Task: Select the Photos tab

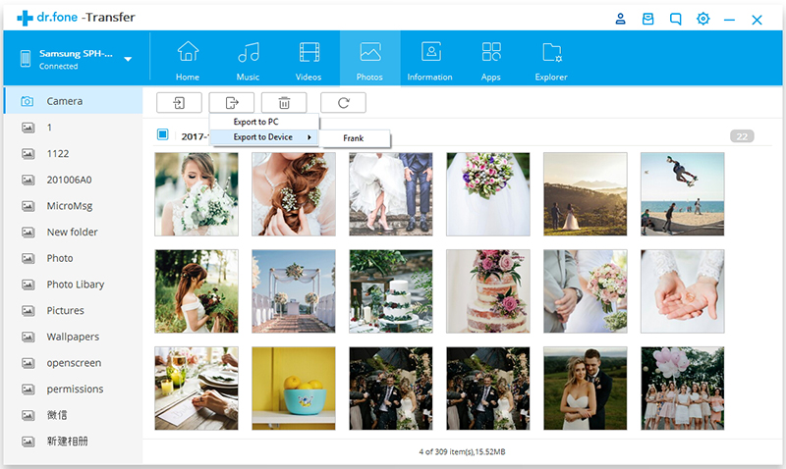Action: 370,59
